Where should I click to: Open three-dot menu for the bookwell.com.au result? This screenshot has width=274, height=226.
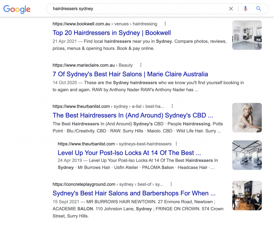(x=165, y=24)
